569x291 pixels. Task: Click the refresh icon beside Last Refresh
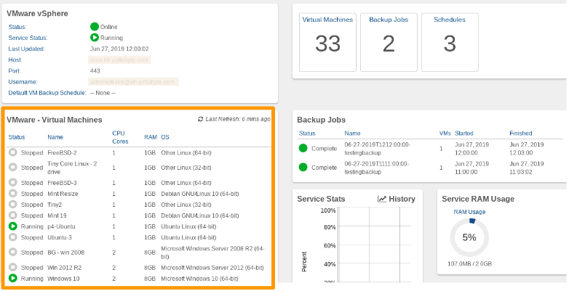[200, 119]
